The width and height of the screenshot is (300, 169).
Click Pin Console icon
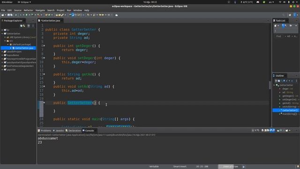[x=278, y=131]
